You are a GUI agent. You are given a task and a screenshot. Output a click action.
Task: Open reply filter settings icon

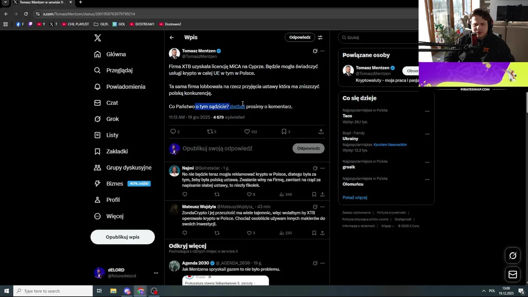[320, 38]
